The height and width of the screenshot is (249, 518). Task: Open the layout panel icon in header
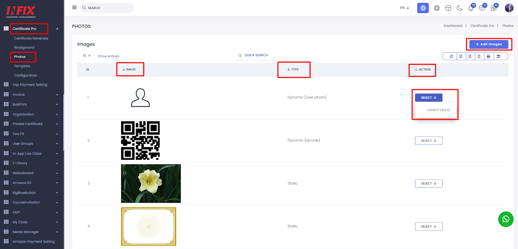pyautogui.click(x=448, y=8)
